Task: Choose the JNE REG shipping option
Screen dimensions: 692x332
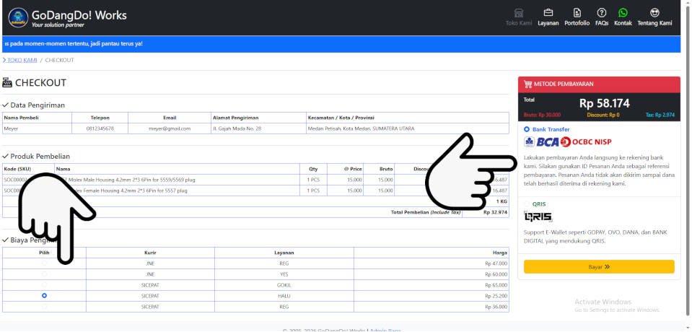Action: [45, 264]
